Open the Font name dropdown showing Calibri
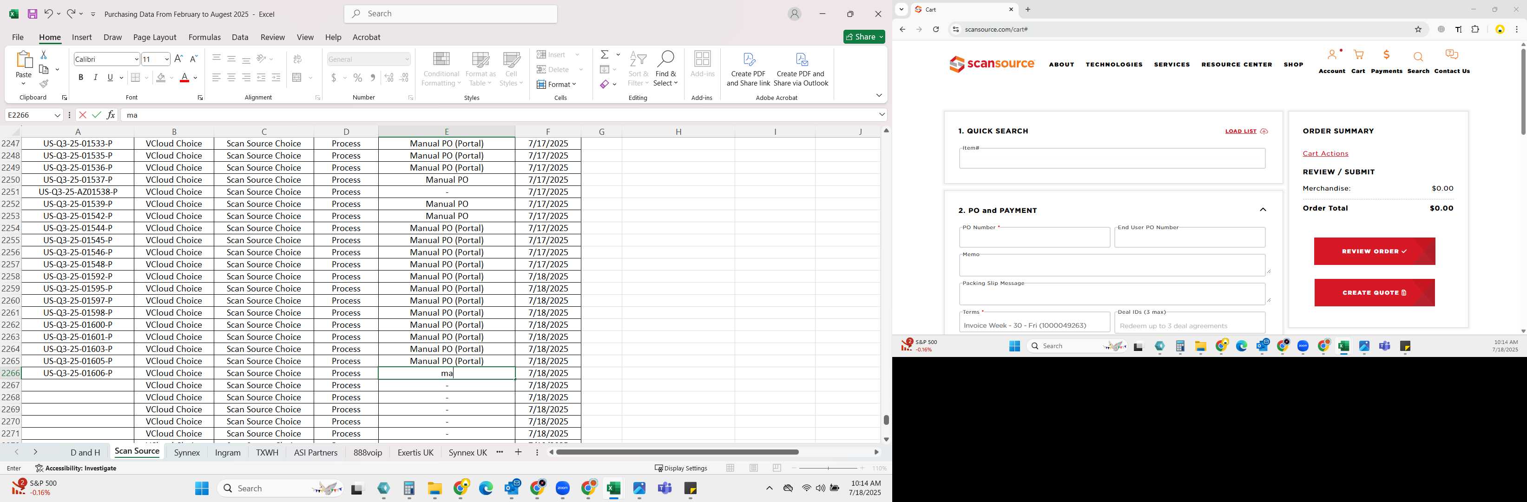Screen dimensions: 1527x502 coord(136,59)
